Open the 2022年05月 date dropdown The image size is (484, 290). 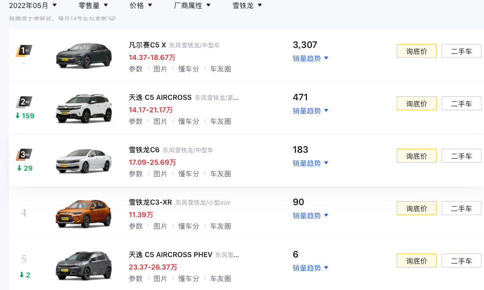(33, 5)
